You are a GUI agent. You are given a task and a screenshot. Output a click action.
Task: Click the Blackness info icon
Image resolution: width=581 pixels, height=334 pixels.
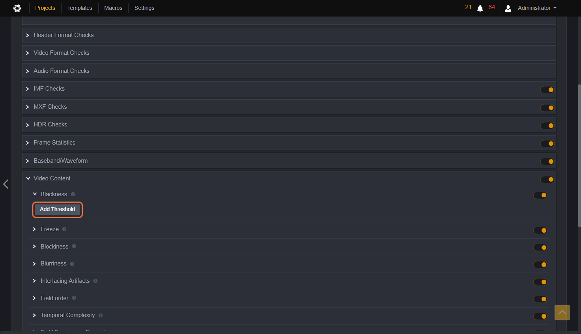(x=73, y=194)
